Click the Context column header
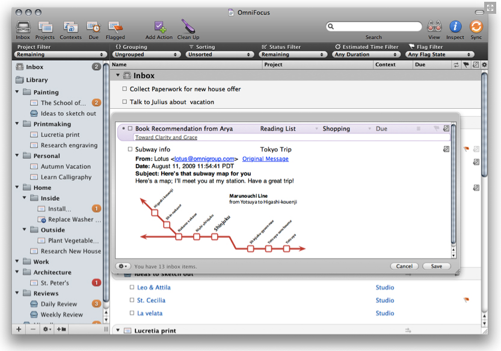 point(393,64)
